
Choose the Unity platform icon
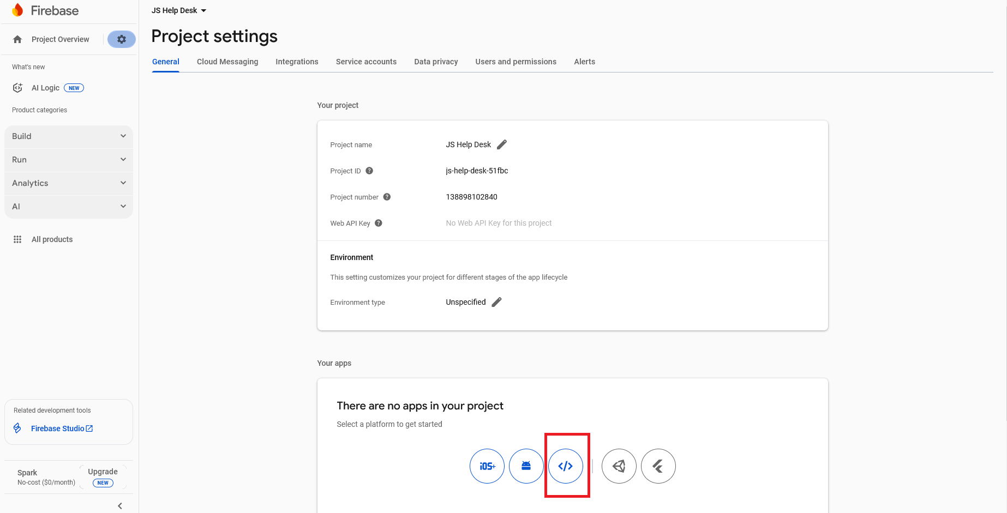coord(619,466)
